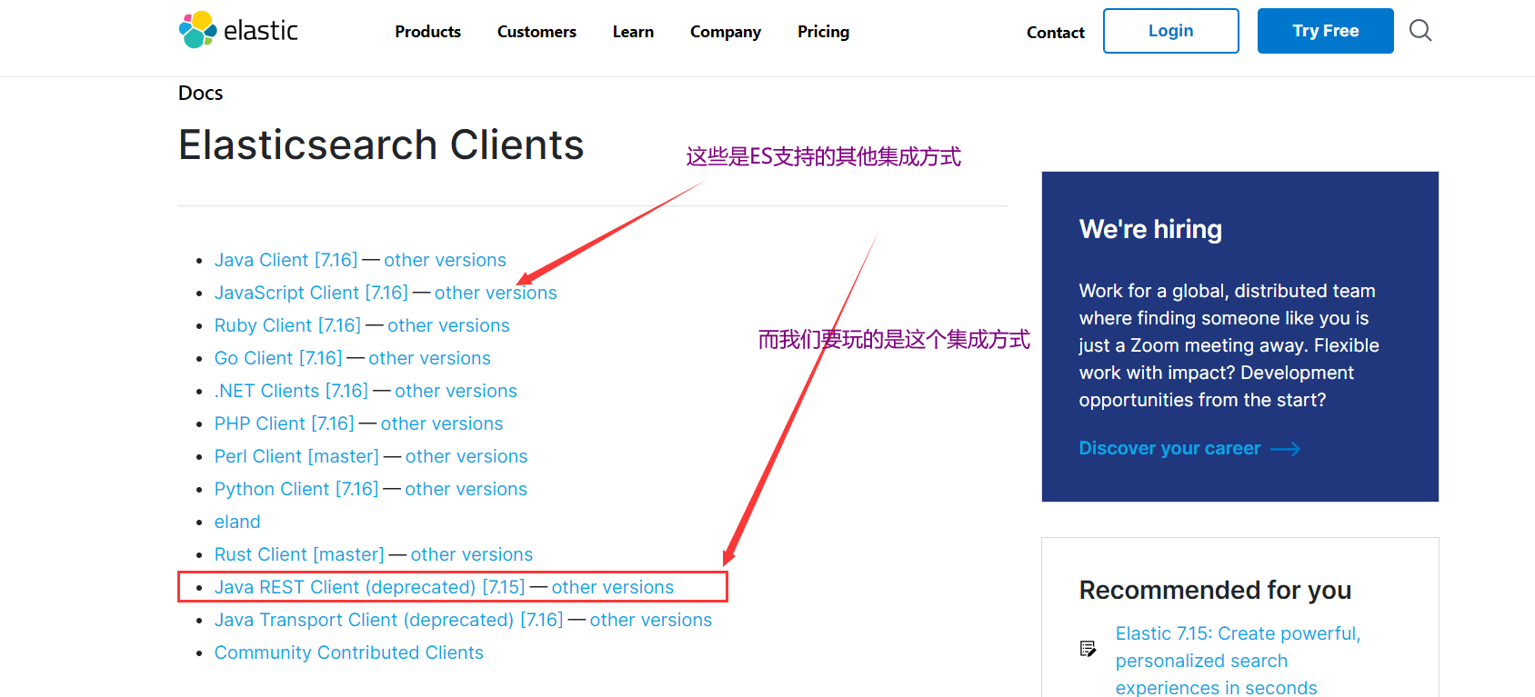Click the Recommended for you heading
The image size is (1535, 697).
point(1215,591)
